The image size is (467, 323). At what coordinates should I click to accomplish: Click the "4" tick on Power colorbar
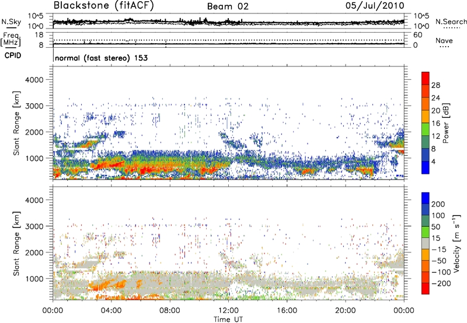433,162
